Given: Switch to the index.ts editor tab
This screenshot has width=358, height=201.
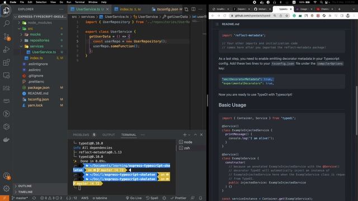Looking at the screenshot, I should [x=128, y=9].
